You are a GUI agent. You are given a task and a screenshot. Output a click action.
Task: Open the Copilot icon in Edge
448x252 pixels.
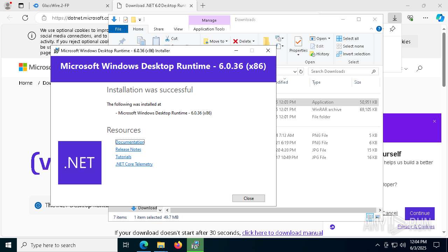click(x=440, y=18)
